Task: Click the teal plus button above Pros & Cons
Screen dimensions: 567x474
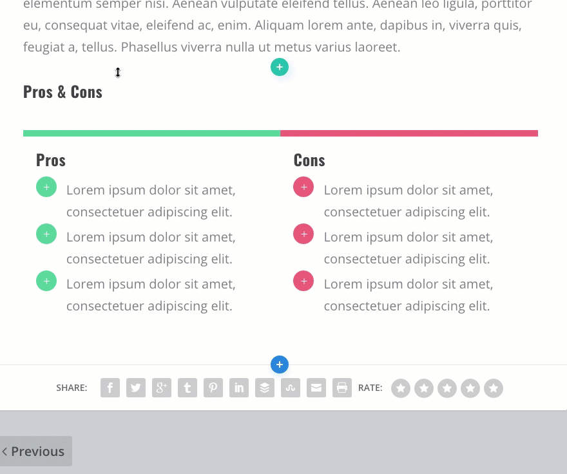Action: click(x=280, y=67)
